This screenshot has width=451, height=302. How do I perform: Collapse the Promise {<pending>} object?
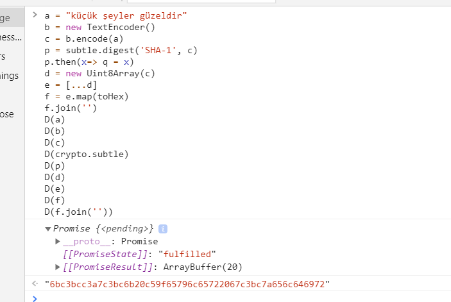tap(48, 229)
